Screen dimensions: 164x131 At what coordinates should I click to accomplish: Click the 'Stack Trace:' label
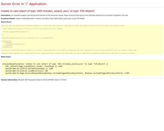(6, 57)
